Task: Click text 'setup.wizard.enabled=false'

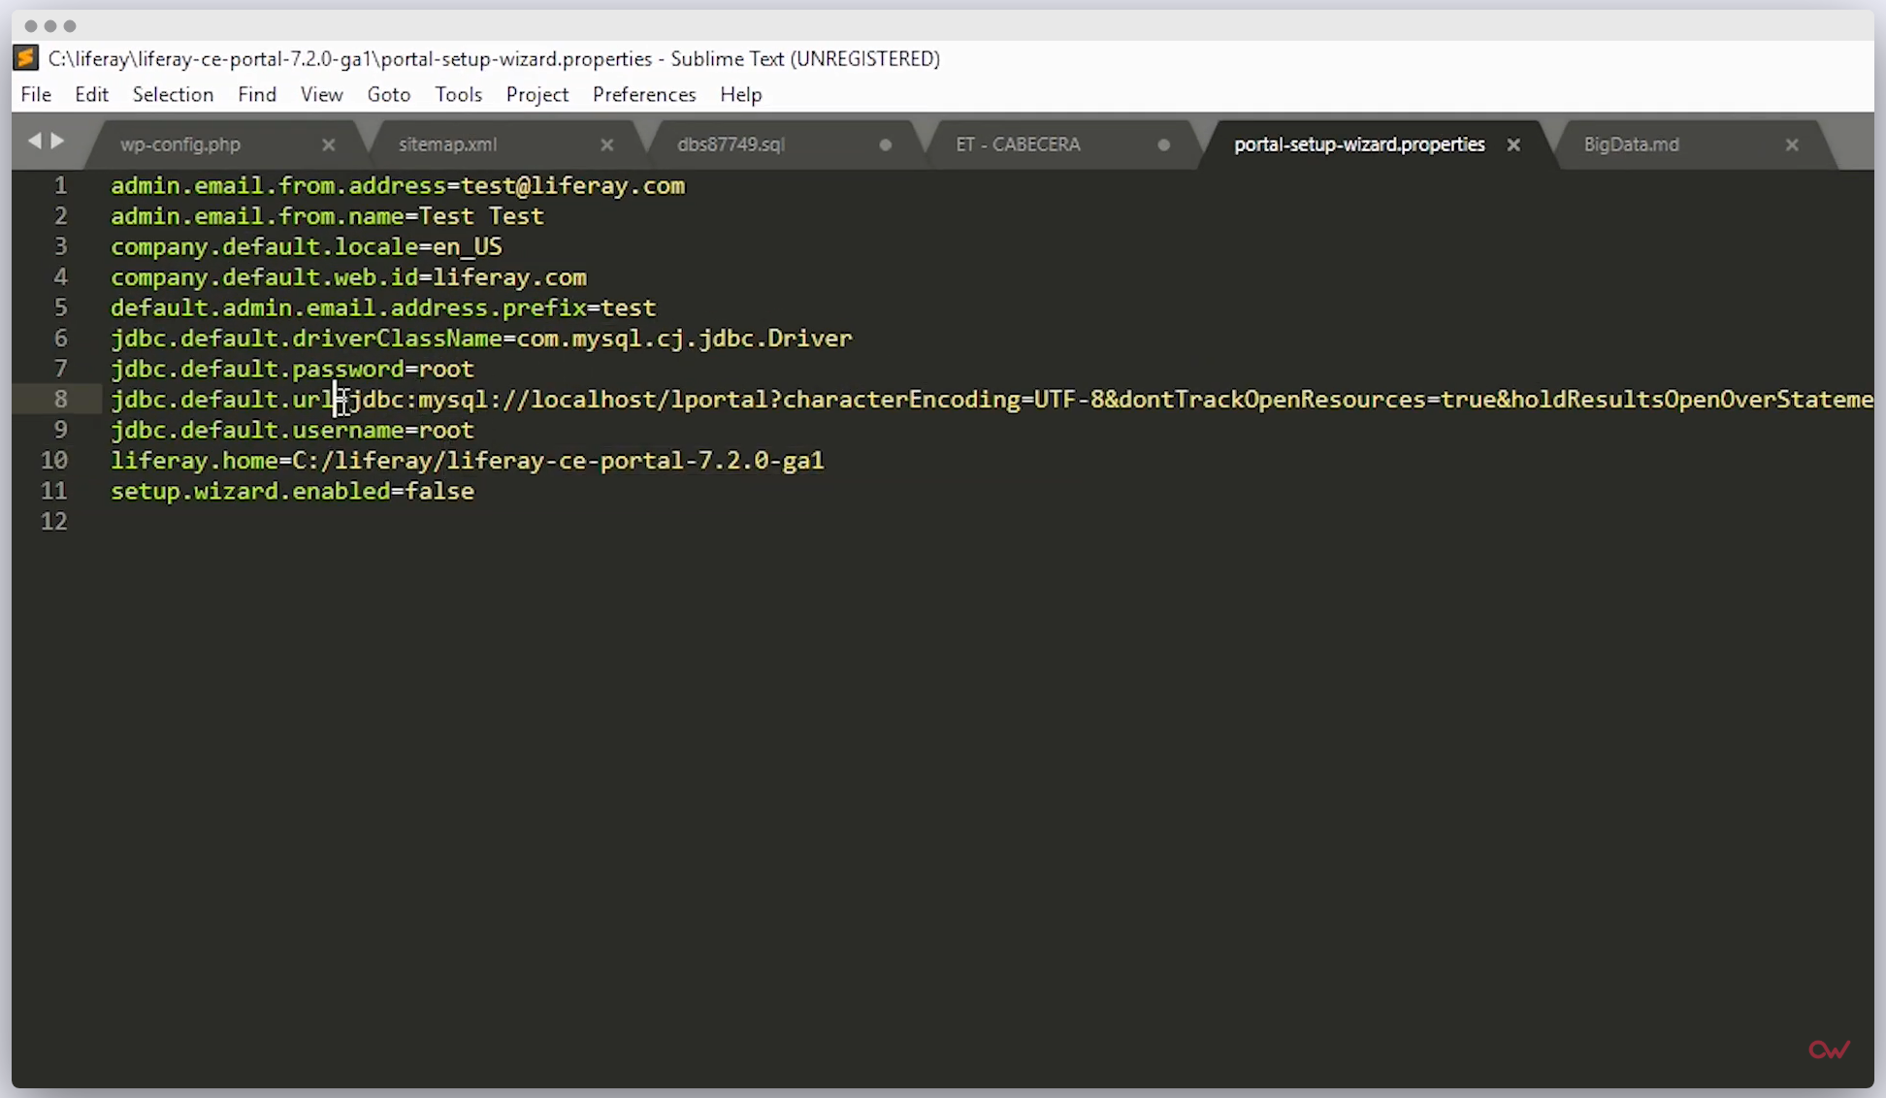Action: [292, 491]
